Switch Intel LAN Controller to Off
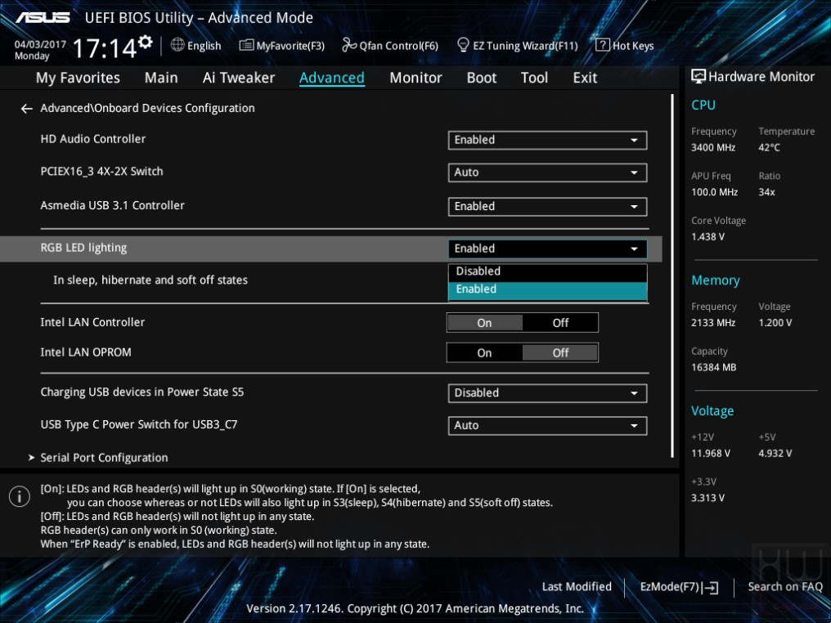 [x=560, y=323]
